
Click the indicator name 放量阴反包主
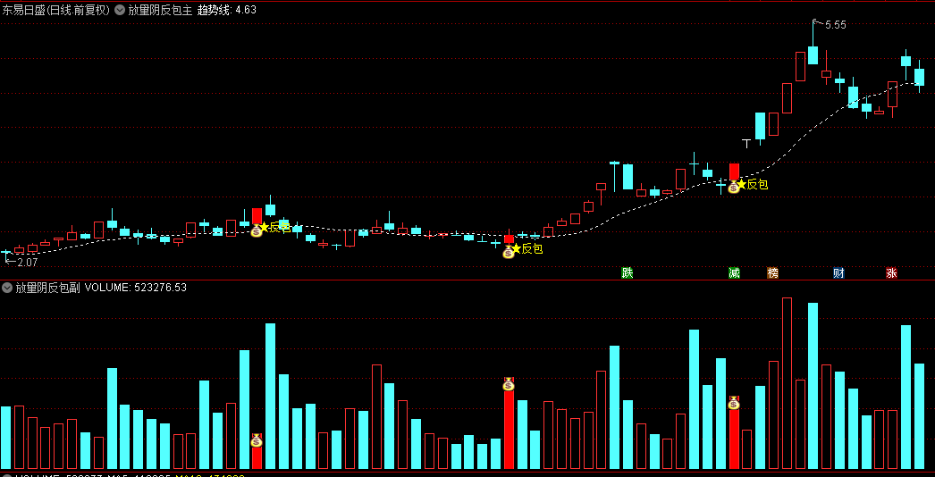(160, 10)
